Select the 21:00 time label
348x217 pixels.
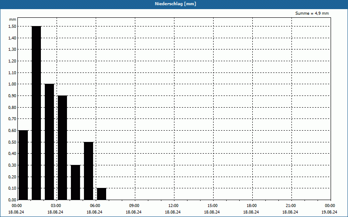pyautogui.click(x=291, y=206)
